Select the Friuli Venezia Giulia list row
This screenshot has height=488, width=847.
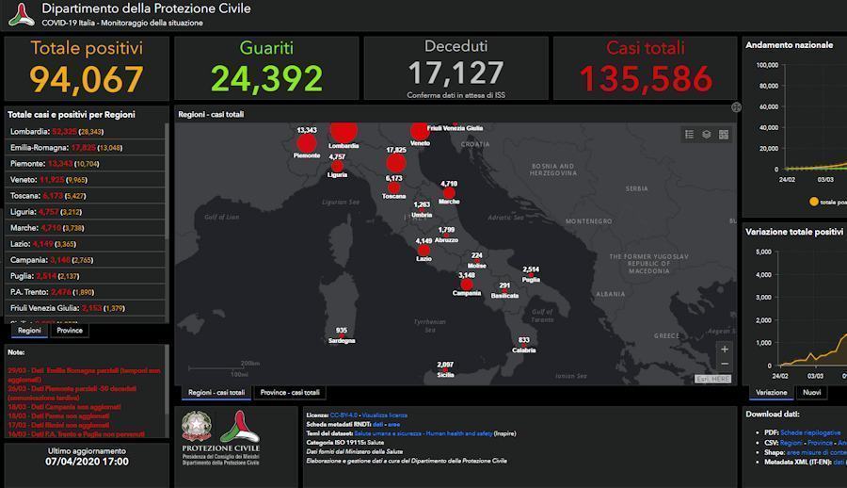tap(86, 308)
